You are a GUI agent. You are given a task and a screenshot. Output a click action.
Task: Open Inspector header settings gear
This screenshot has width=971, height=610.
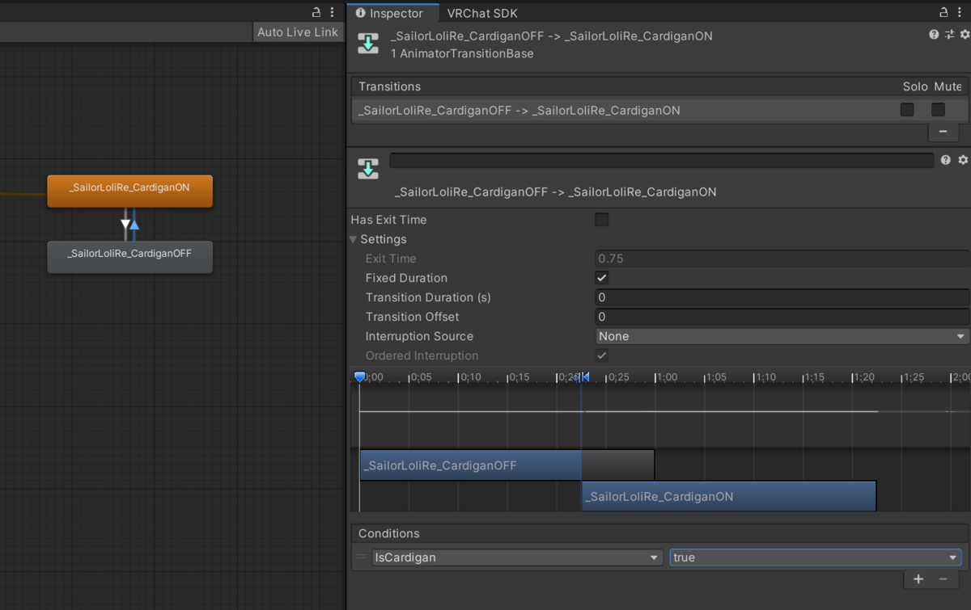coord(965,35)
